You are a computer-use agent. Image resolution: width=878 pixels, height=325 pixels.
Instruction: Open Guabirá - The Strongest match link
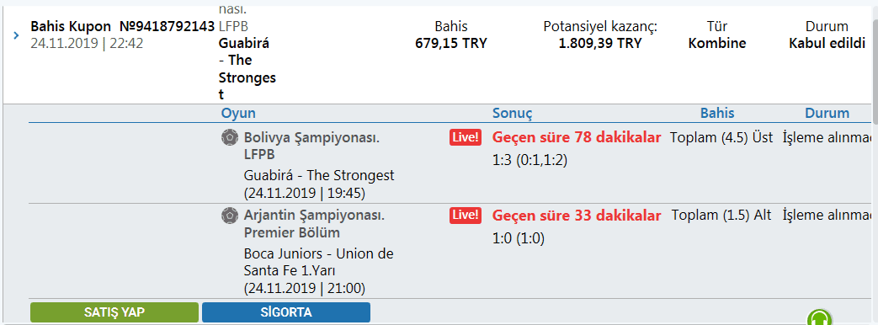pos(319,175)
